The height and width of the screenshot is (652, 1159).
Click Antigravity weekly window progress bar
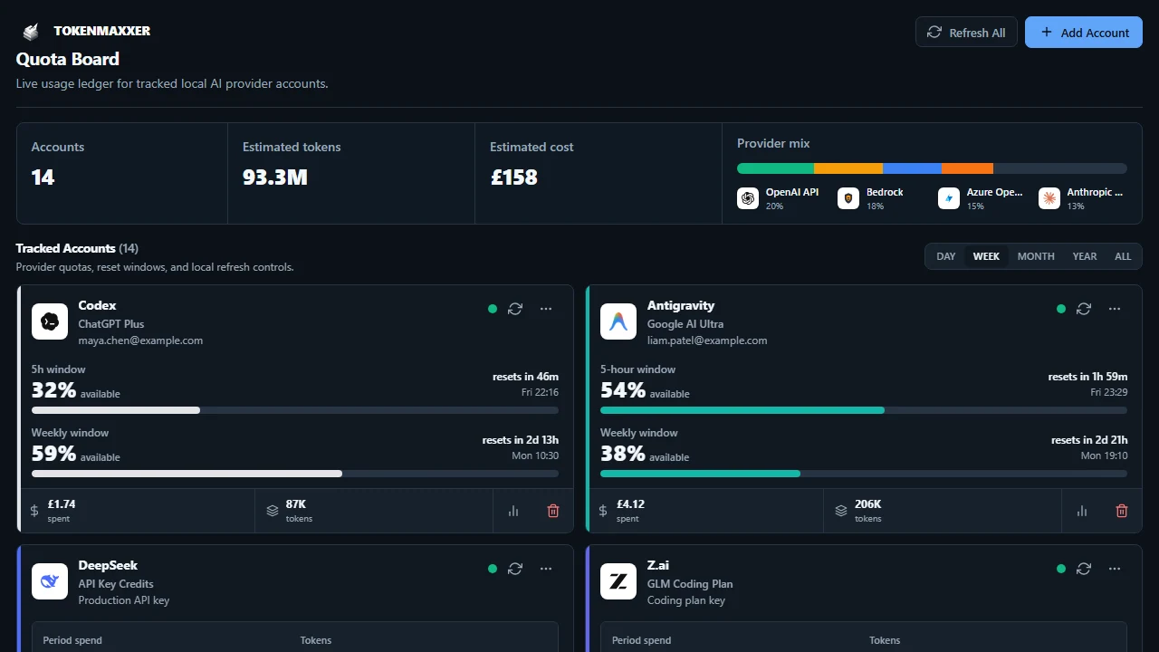coord(864,474)
